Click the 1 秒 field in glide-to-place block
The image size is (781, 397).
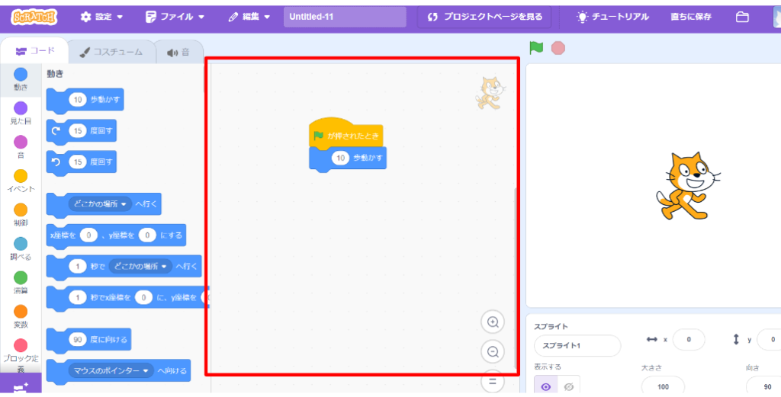click(x=78, y=266)
